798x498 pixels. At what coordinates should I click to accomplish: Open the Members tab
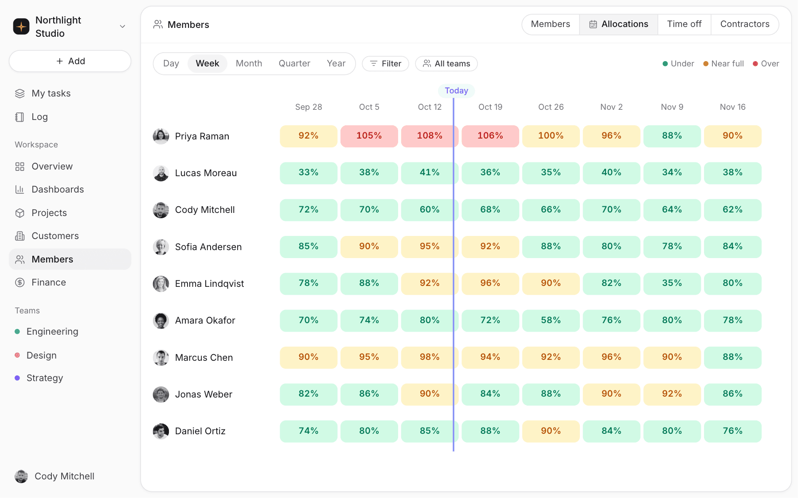(x=551, y=24)
